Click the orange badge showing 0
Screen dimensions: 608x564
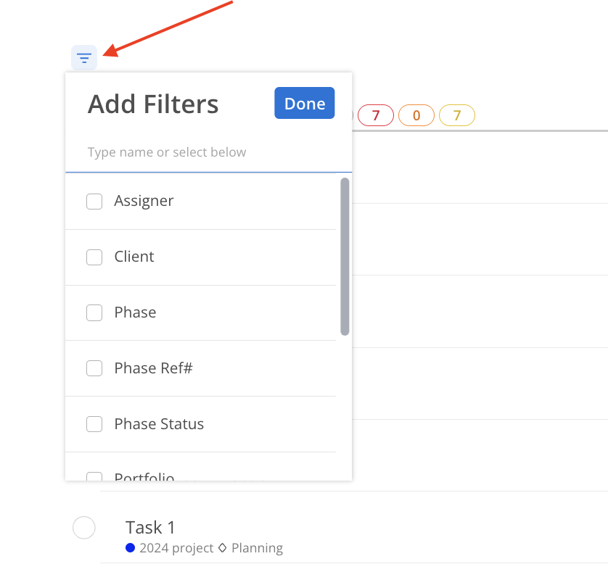pos(416,115)
